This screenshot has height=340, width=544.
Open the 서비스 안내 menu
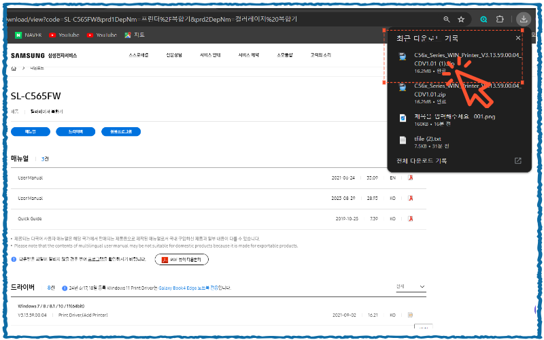pyautogui.click(x=210, y=55)
